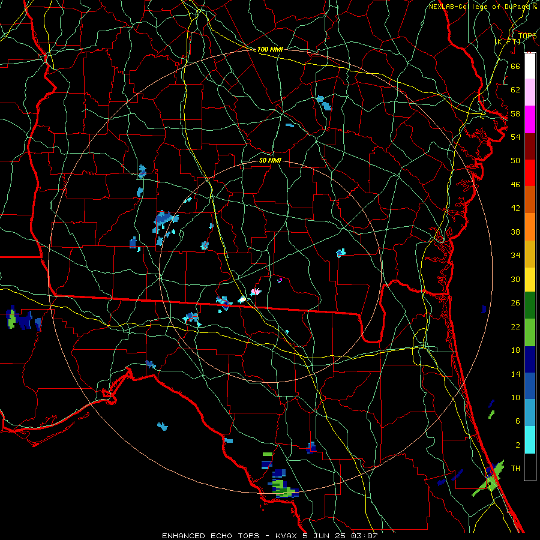Image resolution: width=540 pixels, height=540 pixels.
Task: Select the magenta legend color band
Action: pyautogui.click(x=530, y=119)
